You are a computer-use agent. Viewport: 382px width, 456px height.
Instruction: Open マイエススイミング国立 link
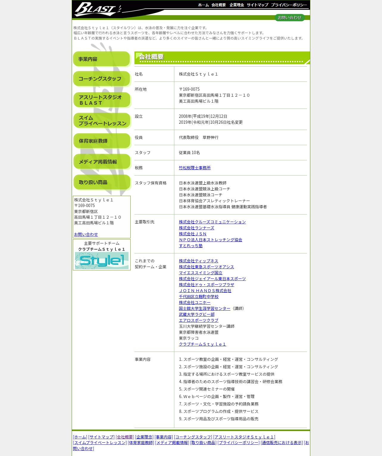201,273
